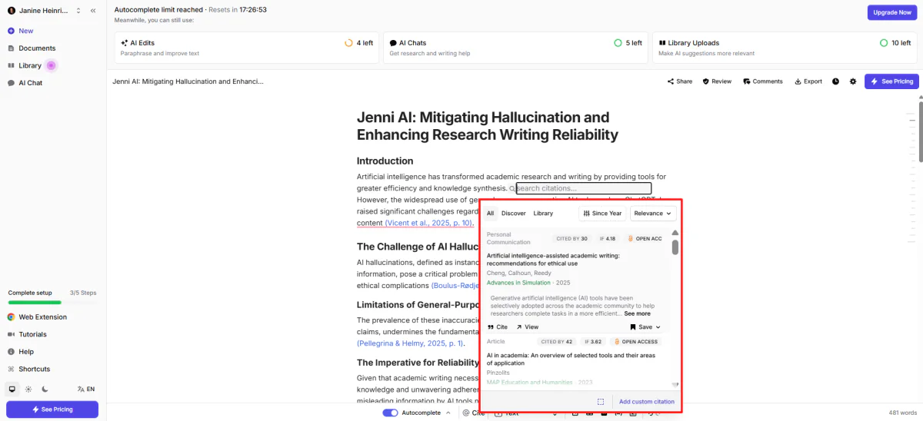Create a New document from the sidebar
Screen dimensions: 923x421
(26, 31)
